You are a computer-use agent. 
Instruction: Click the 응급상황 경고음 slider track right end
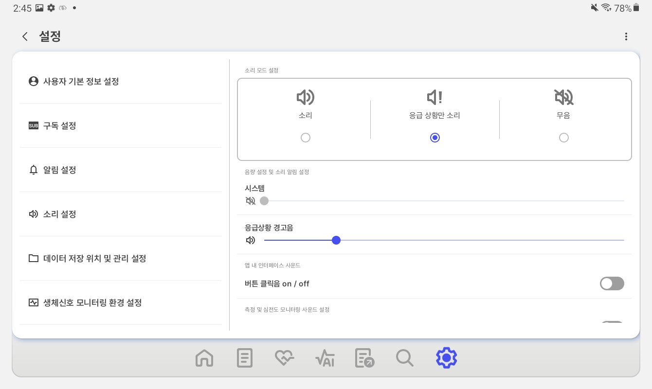click(623, 240)
